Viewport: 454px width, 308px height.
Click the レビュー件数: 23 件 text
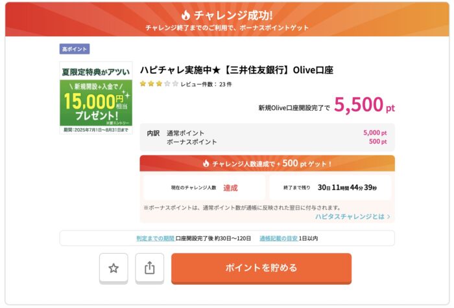click(x=206, y=84)
